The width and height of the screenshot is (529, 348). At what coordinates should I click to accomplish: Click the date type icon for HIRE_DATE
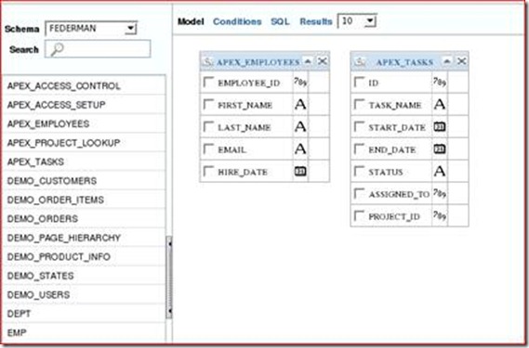300,172
